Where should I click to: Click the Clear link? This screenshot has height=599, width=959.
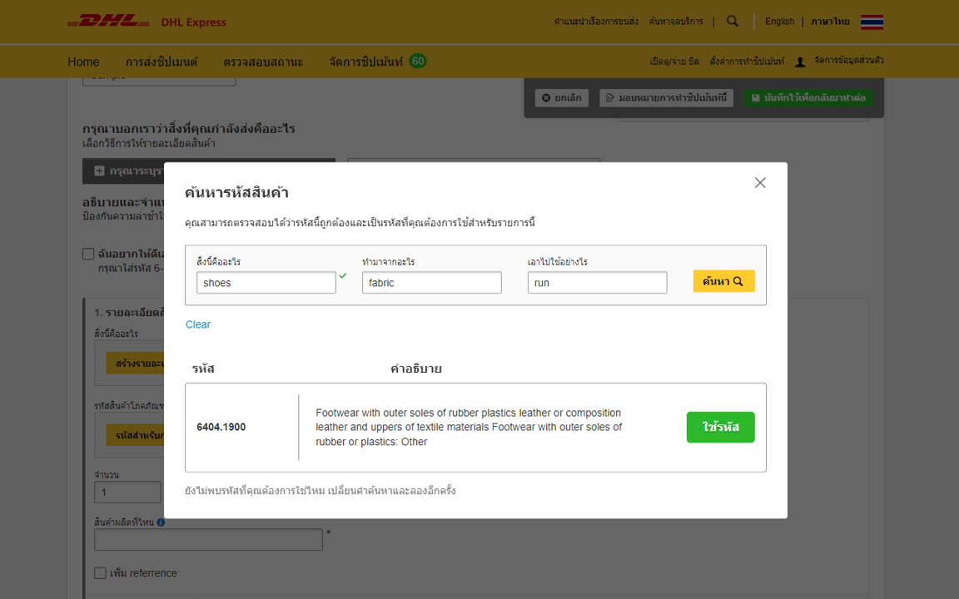point(197,324)
